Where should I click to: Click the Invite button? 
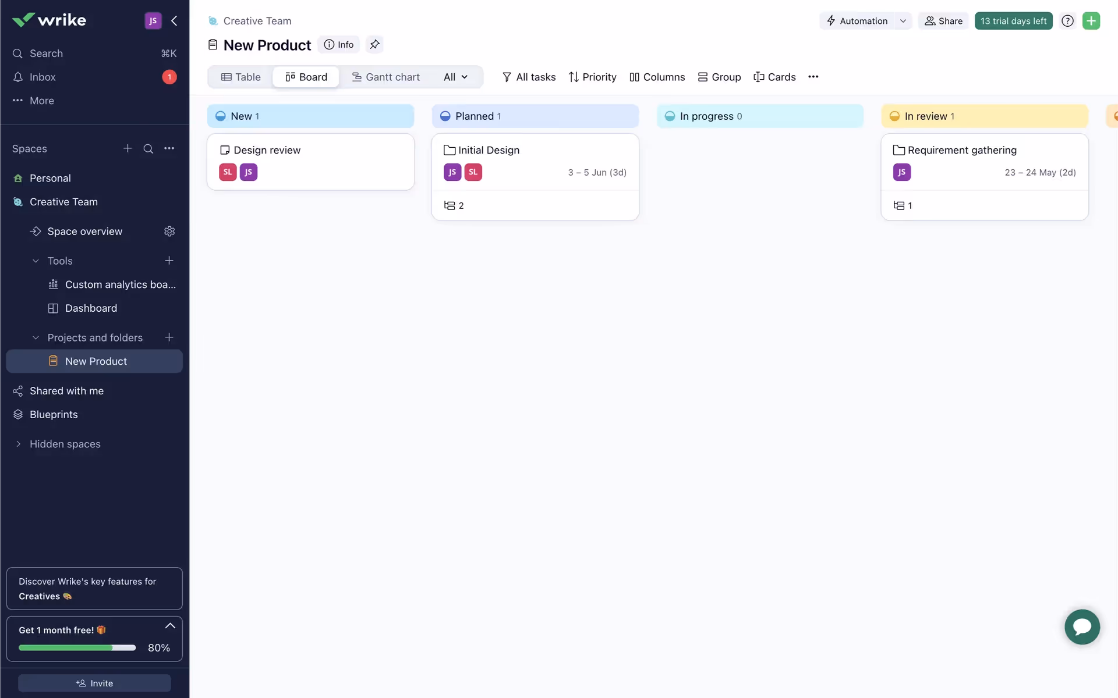94,683
